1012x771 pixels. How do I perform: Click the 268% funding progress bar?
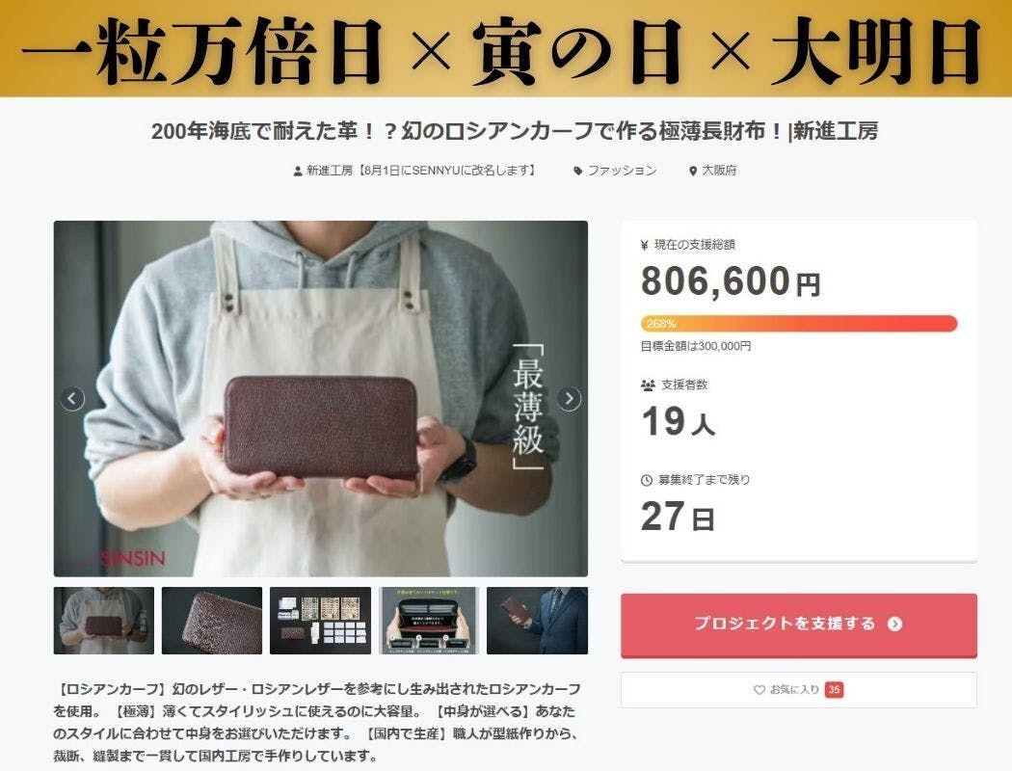pos(799,323)
